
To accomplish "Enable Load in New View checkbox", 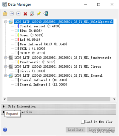I will (x=83, y=122).
